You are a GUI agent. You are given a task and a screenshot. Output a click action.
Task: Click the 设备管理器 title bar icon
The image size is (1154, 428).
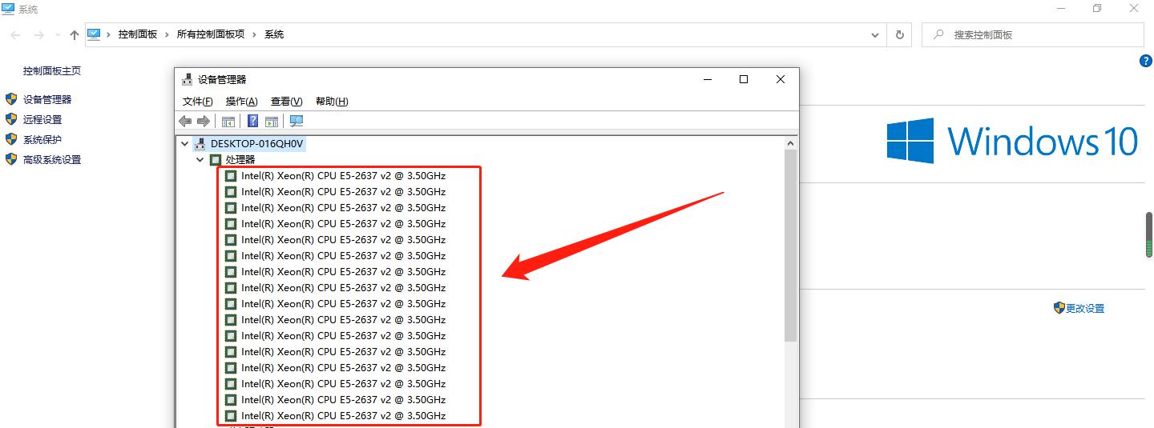point(187,79)
